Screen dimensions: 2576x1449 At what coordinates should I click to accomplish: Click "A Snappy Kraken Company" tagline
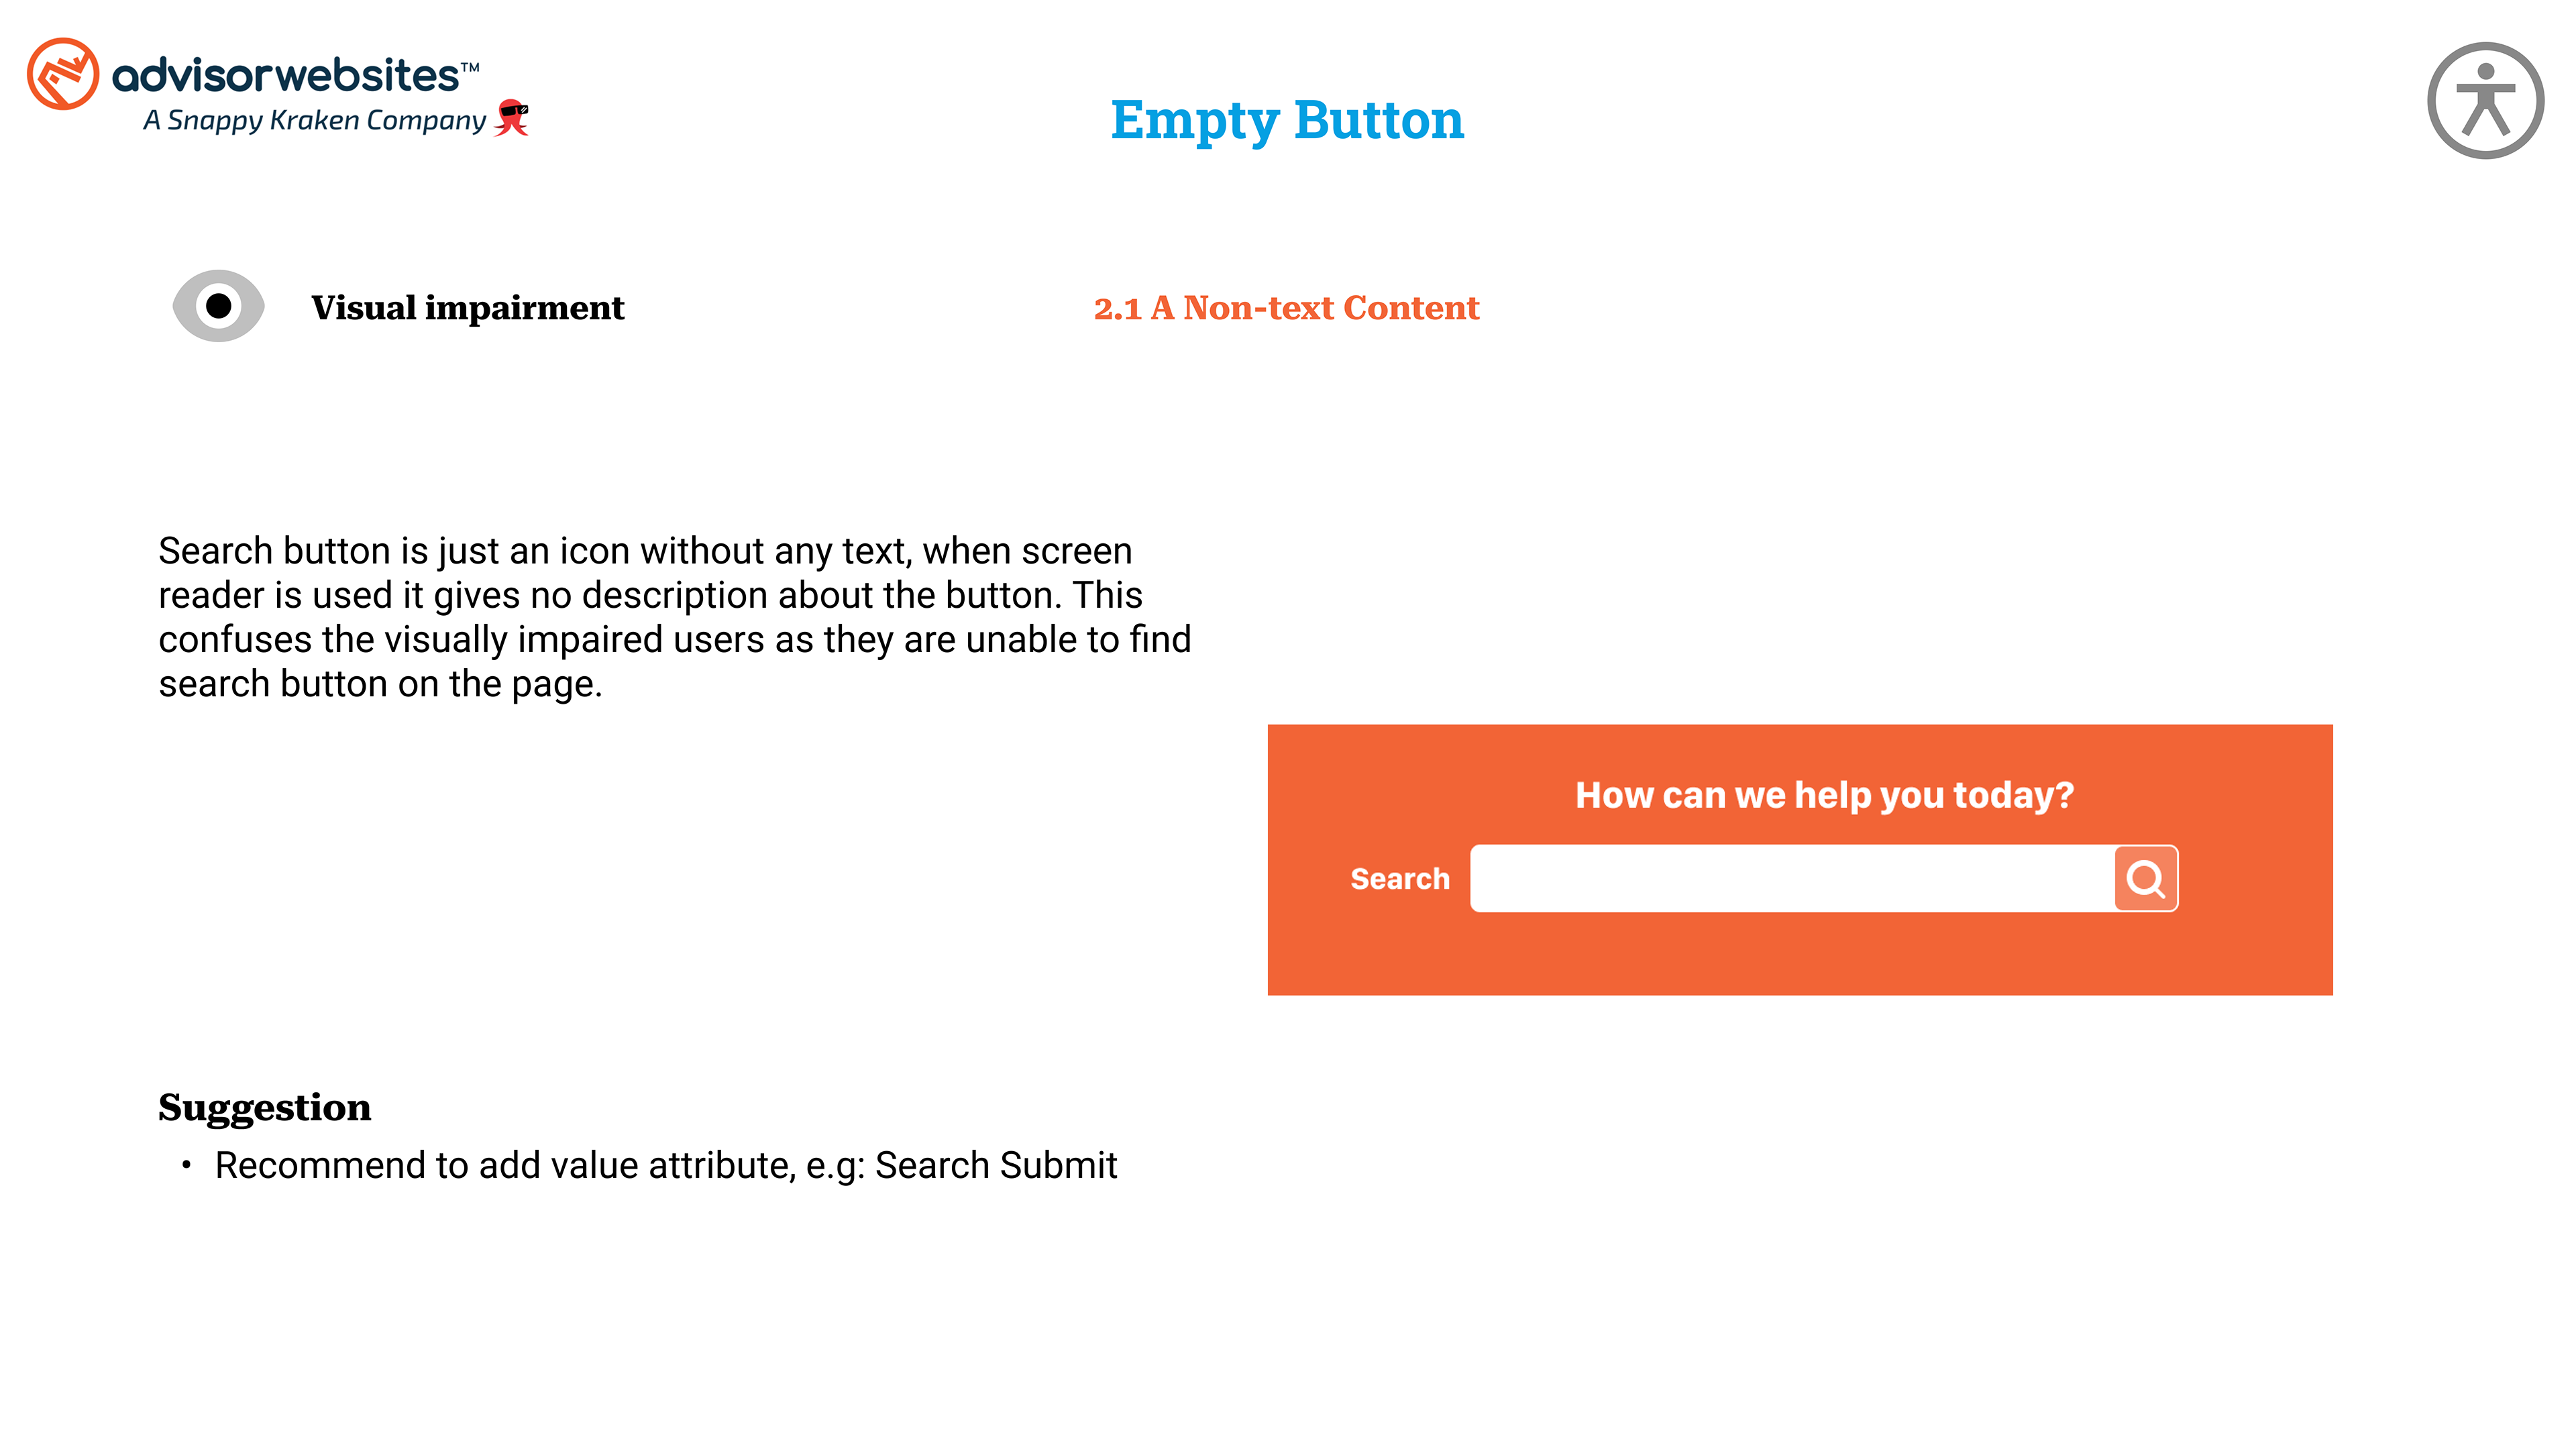(314, 121)
